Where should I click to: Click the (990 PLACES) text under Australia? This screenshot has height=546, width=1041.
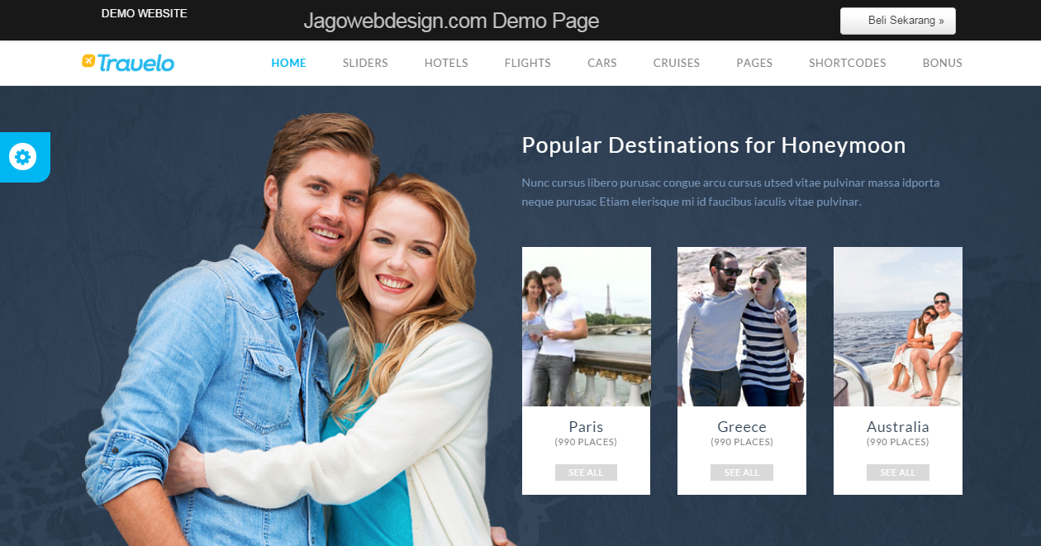(898, 443)
